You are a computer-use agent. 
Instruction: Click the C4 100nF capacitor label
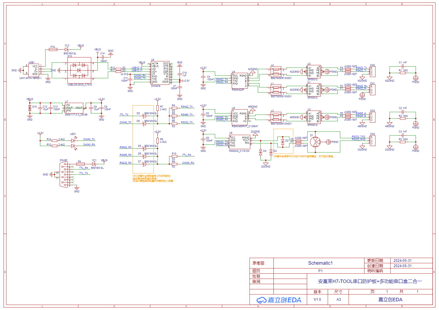point(210,78)
